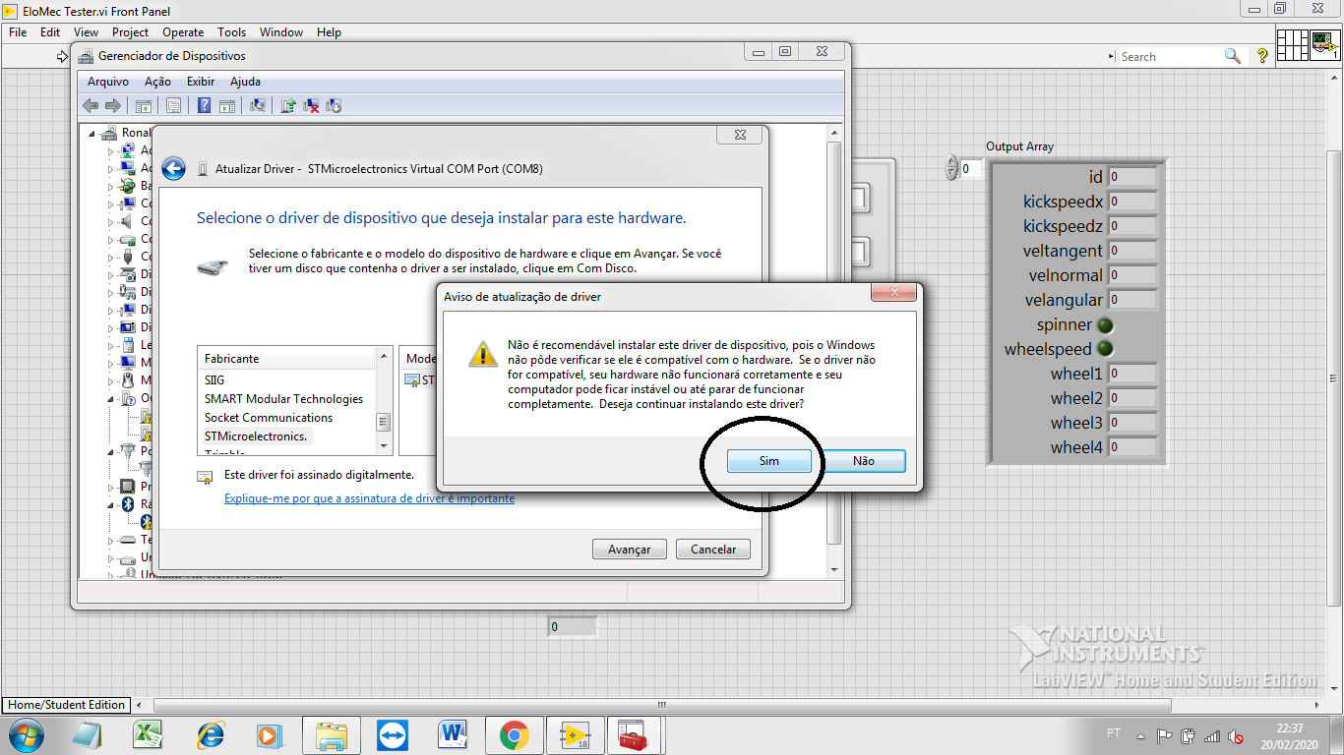Click Uninstall device icon with red X

point(311,106)
